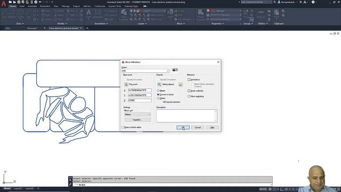
Task: Click the block preview icon next to Name
Action: 175,70
